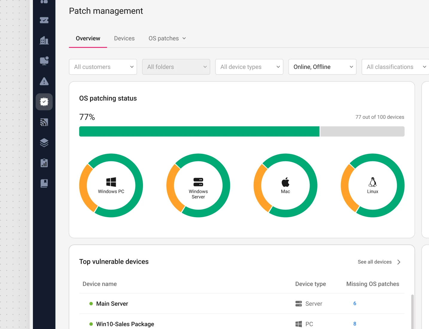Click the Patch management page title

click(x=106, y=11)
